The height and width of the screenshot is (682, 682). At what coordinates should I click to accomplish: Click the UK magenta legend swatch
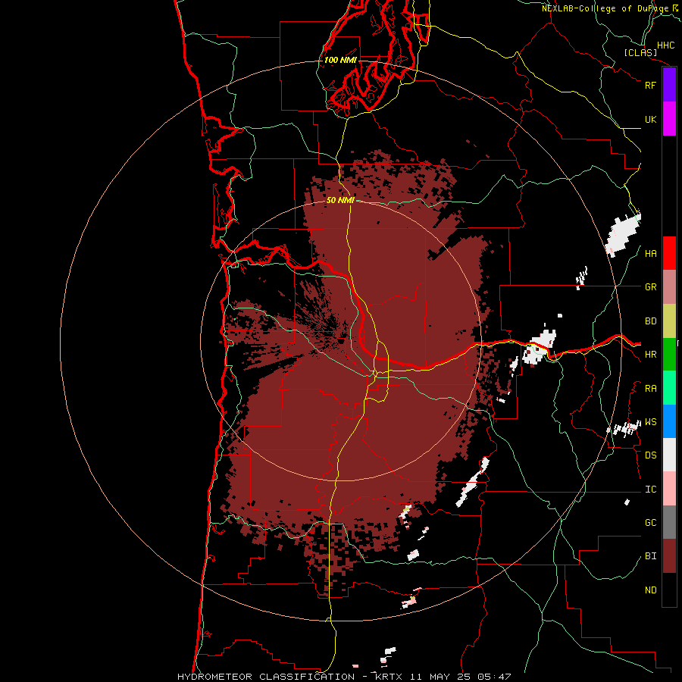click(x=669, y=119)
